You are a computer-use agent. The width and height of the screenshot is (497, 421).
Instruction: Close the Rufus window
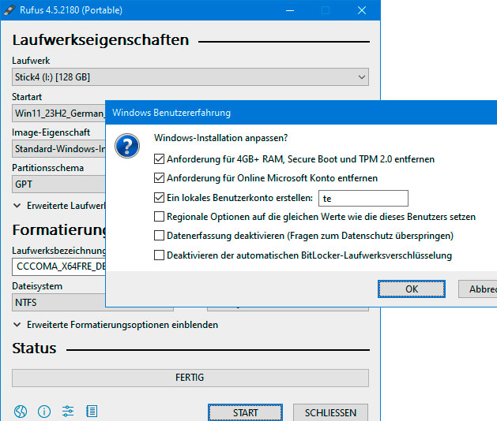[362, 10]
